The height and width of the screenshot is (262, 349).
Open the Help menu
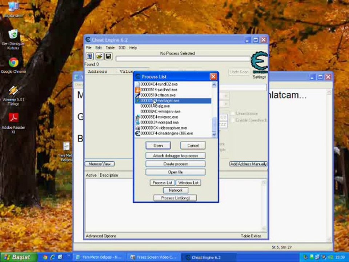[x=133, y=48]
